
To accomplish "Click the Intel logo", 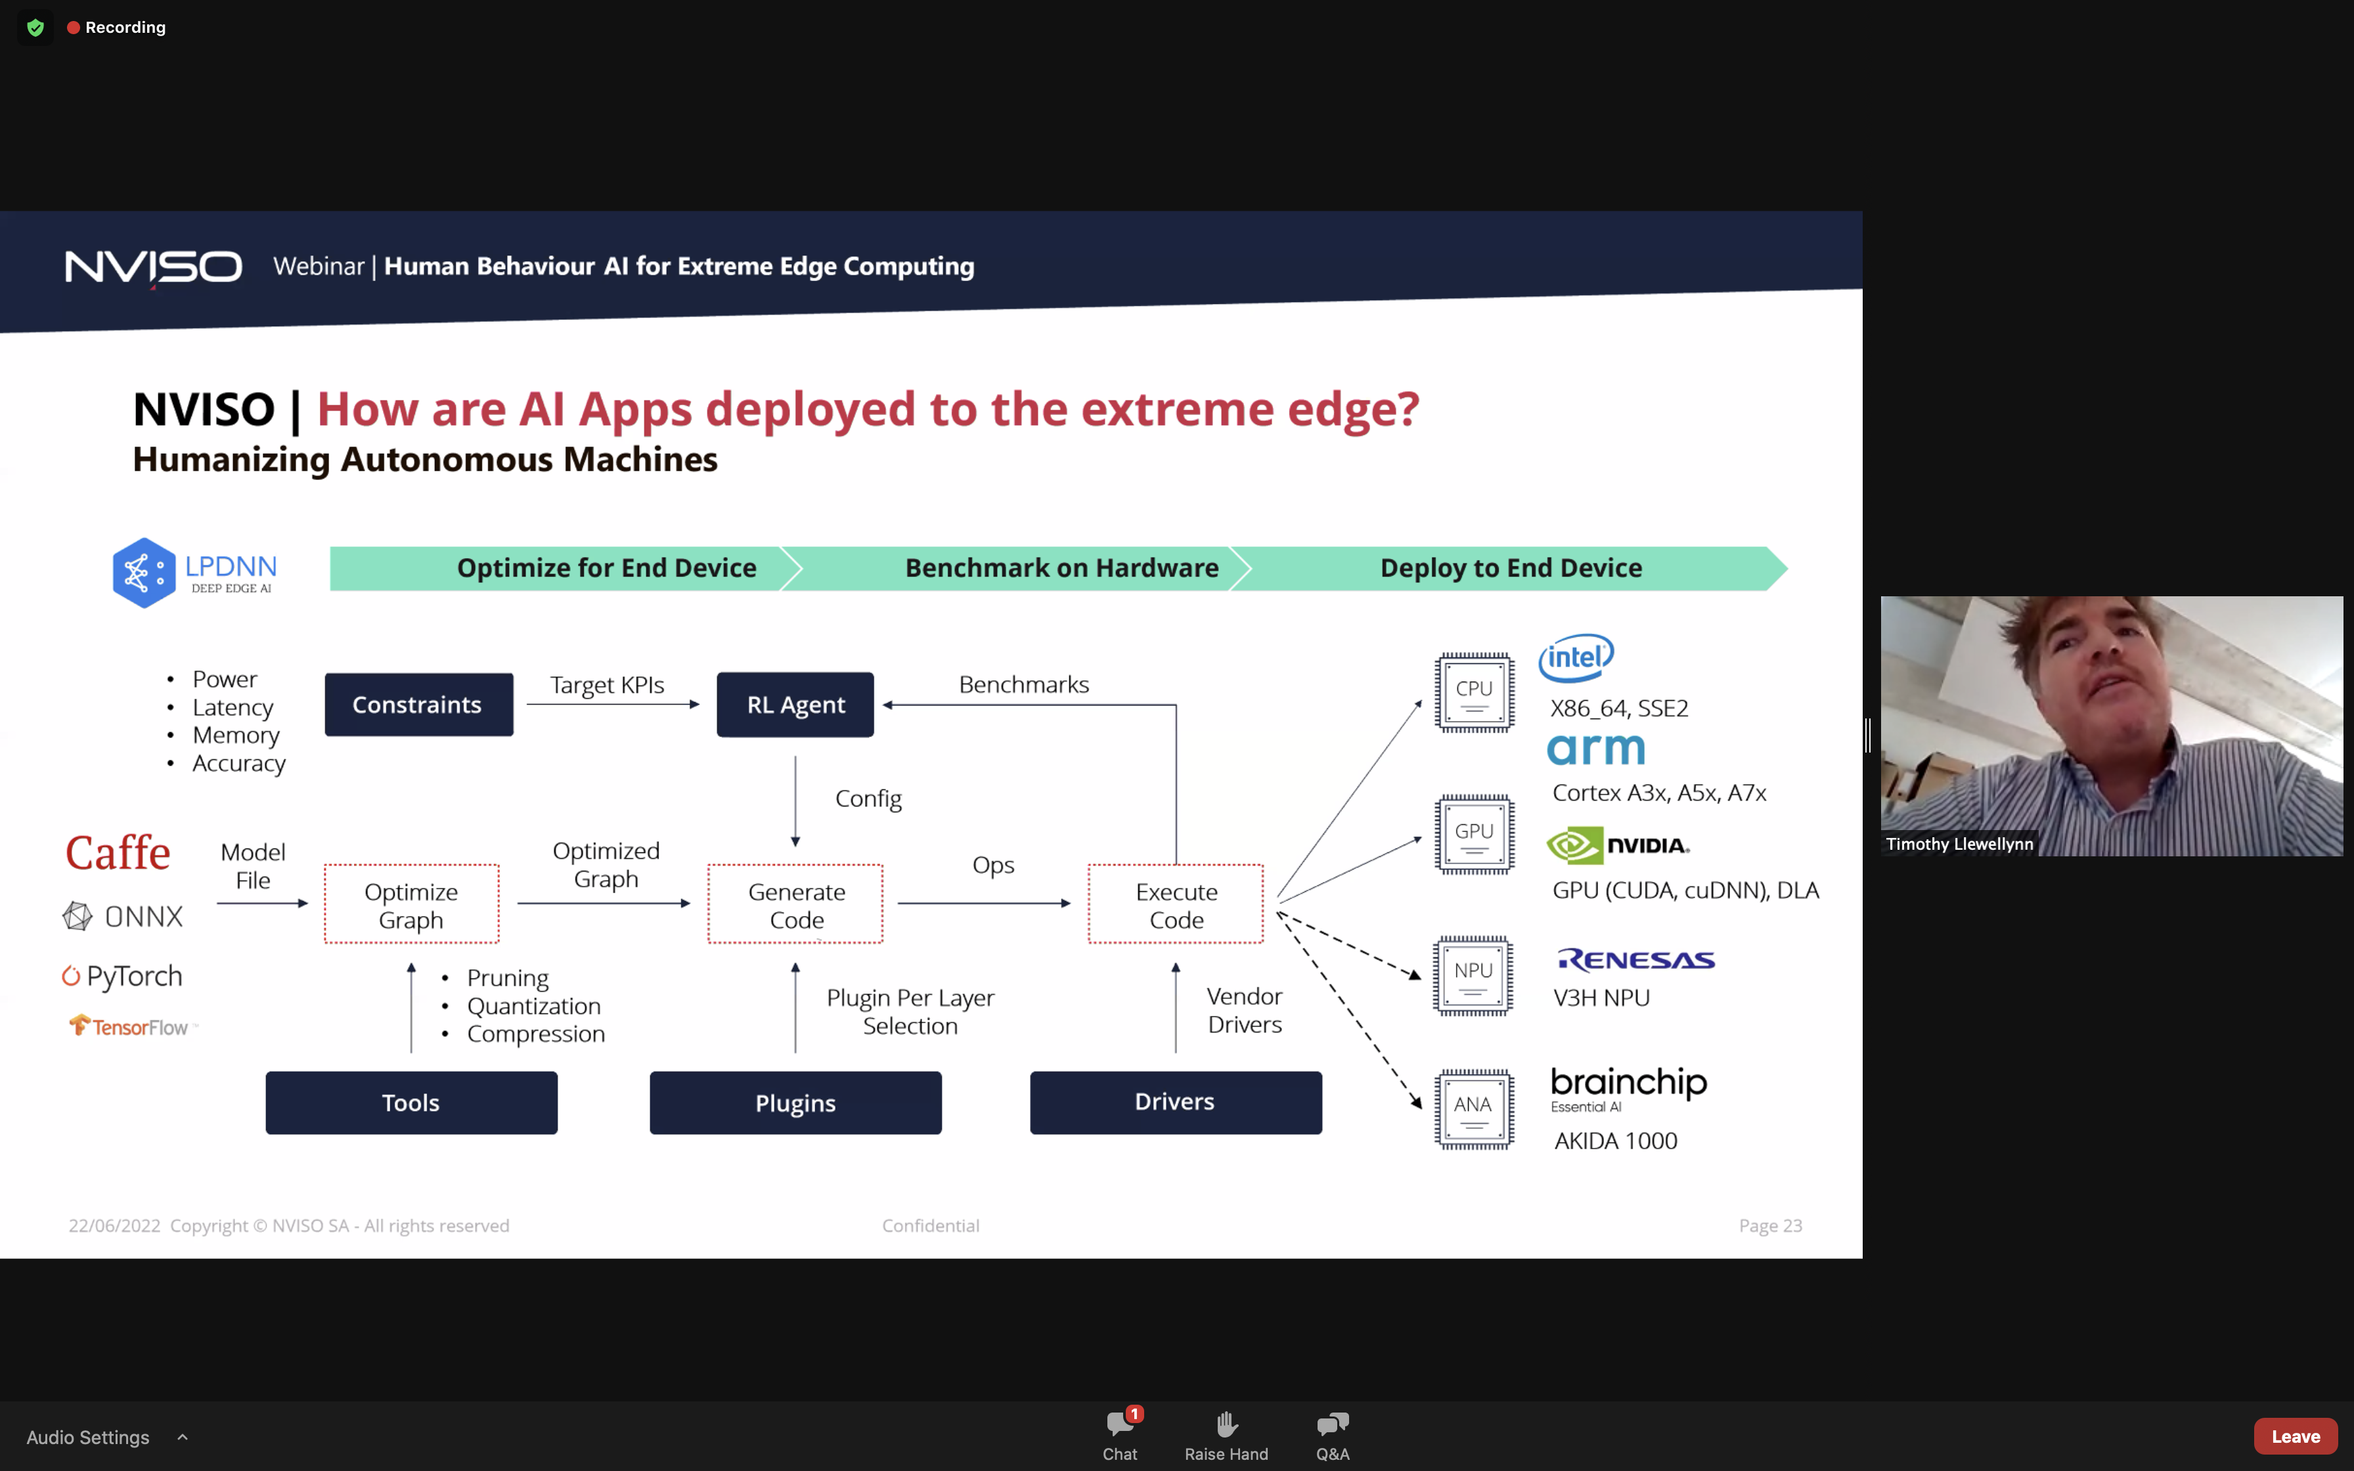I will [x=1576, y=657].
